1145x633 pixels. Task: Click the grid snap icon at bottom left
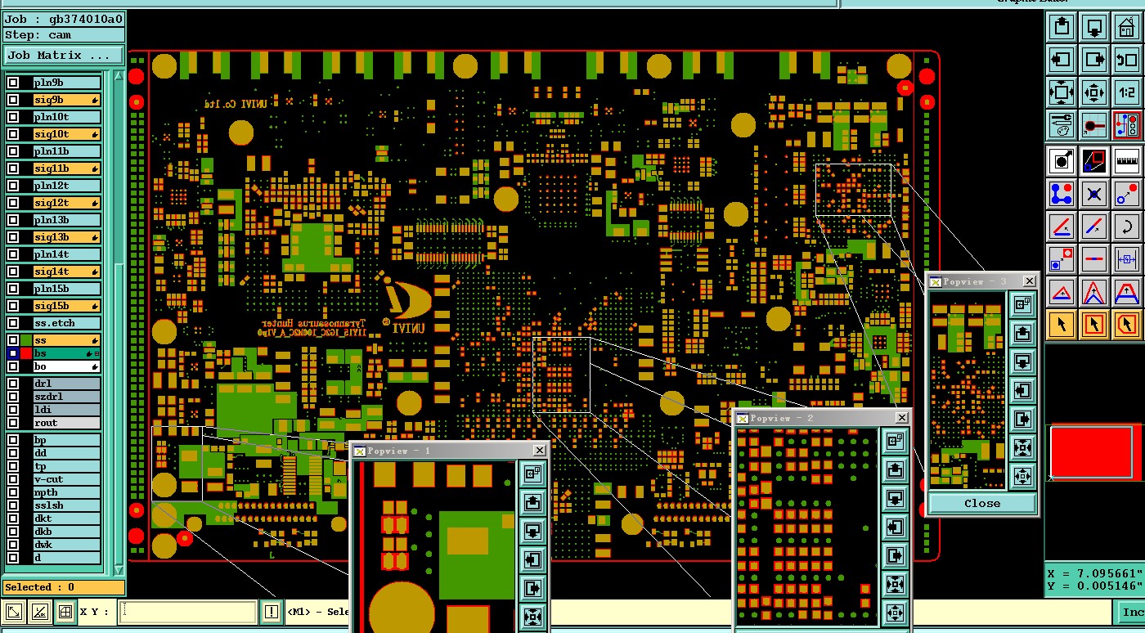point(65,612)
